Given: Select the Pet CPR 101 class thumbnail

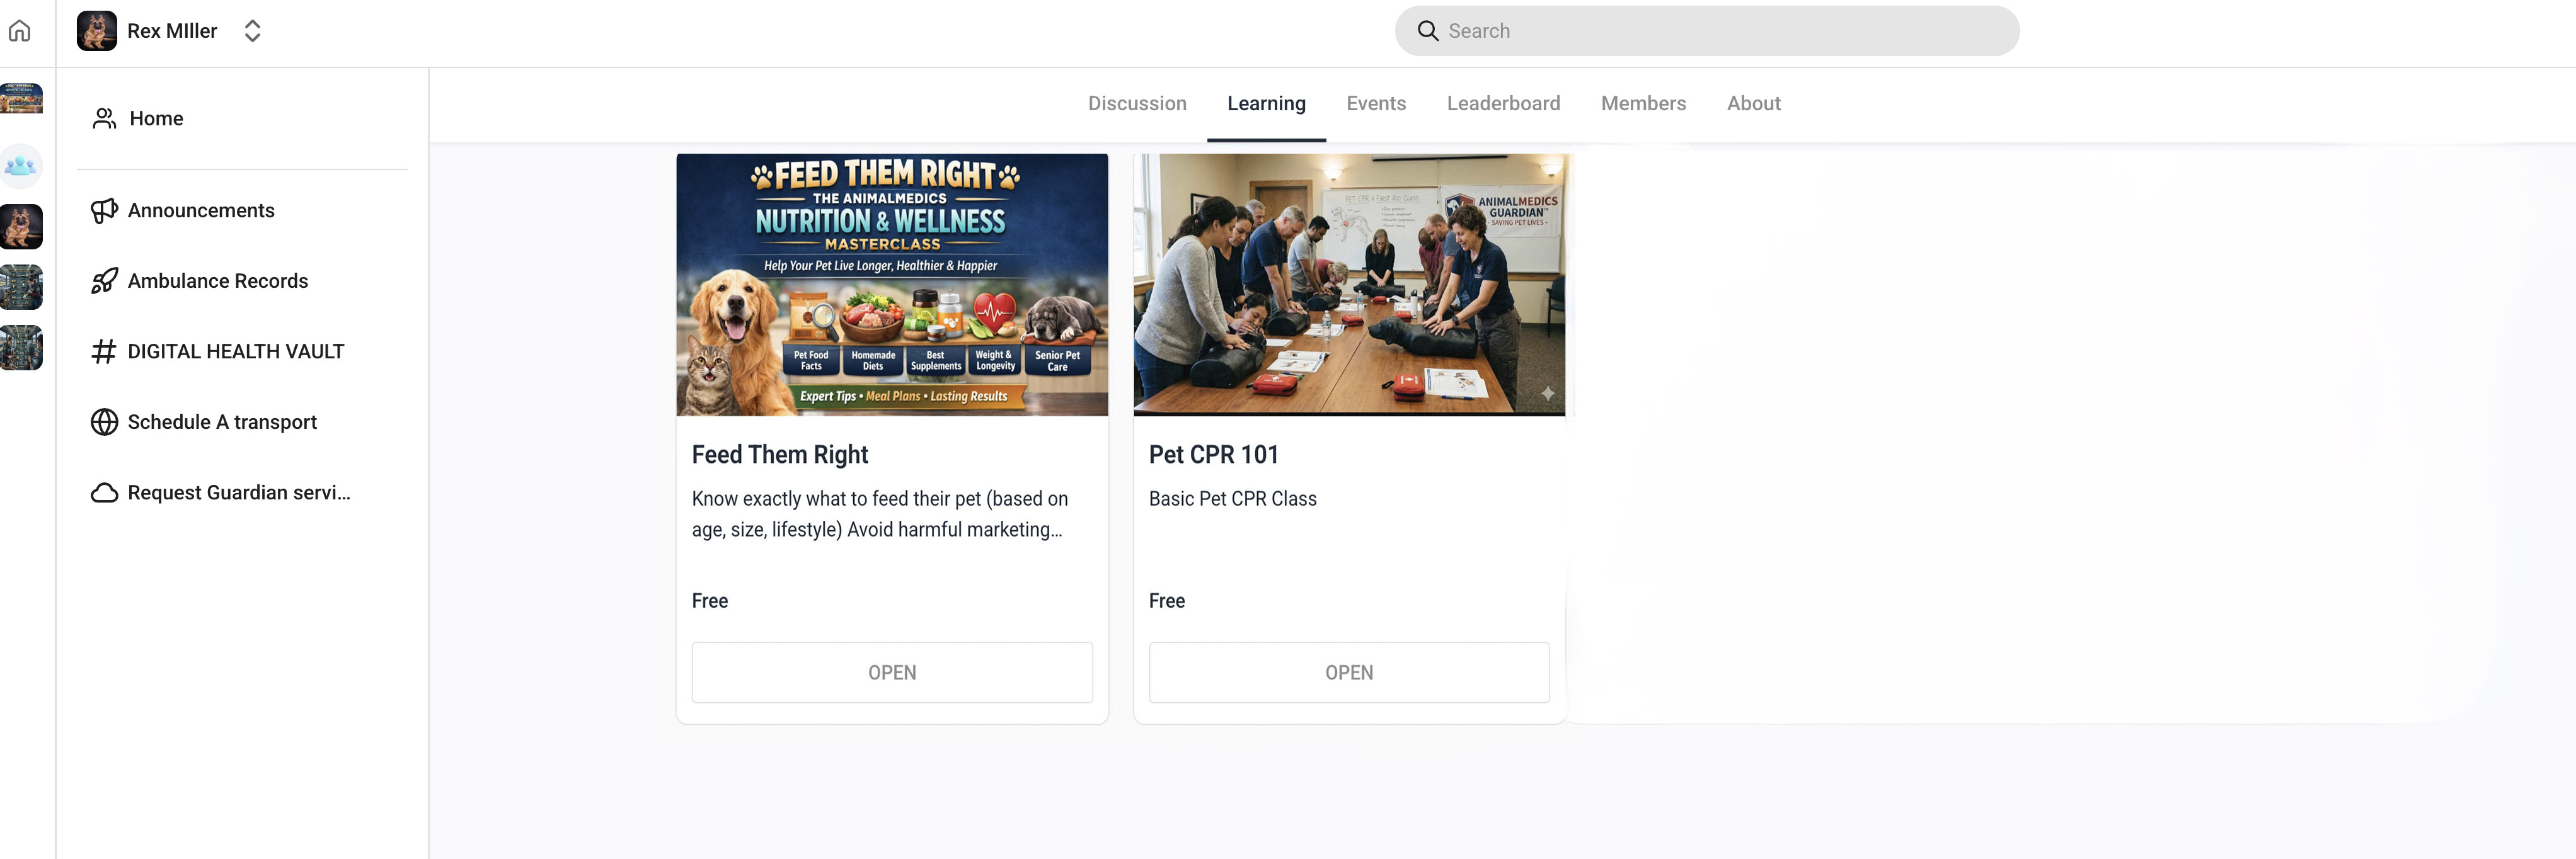Looking at the screenshot, I should pos(1349,285).
